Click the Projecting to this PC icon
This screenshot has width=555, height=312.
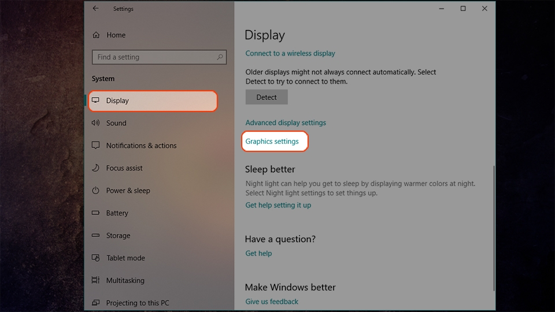[x=95, y=303]
